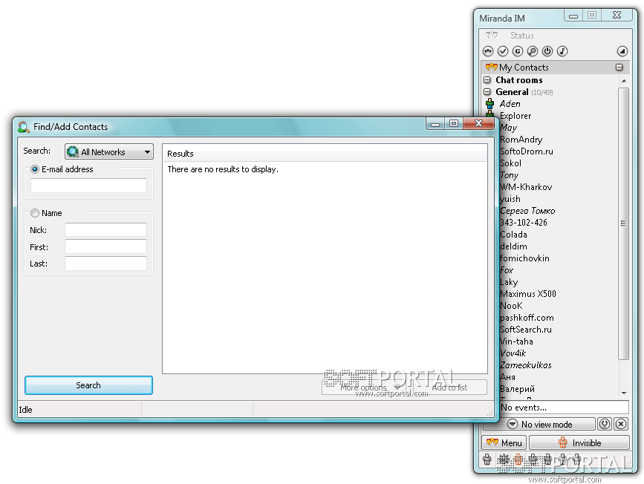Select contact Валерий
This screenshot has height=484, width=644.
(517, 389)
